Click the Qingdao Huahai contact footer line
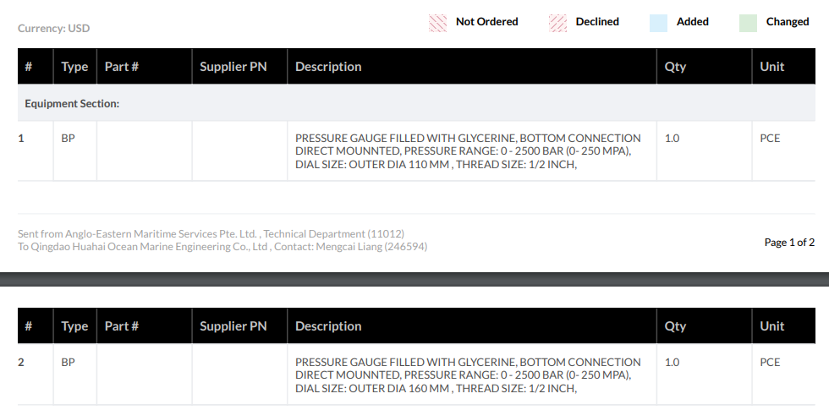This screenshot has width=829, height=410. click(222, 247)
